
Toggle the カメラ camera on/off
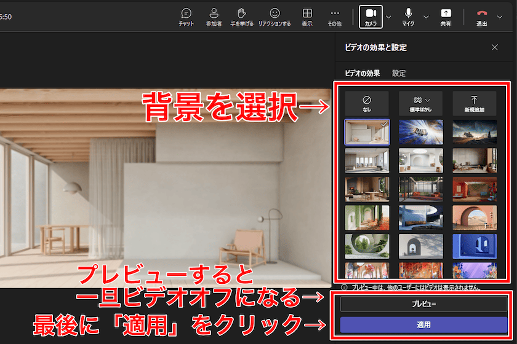371,17
